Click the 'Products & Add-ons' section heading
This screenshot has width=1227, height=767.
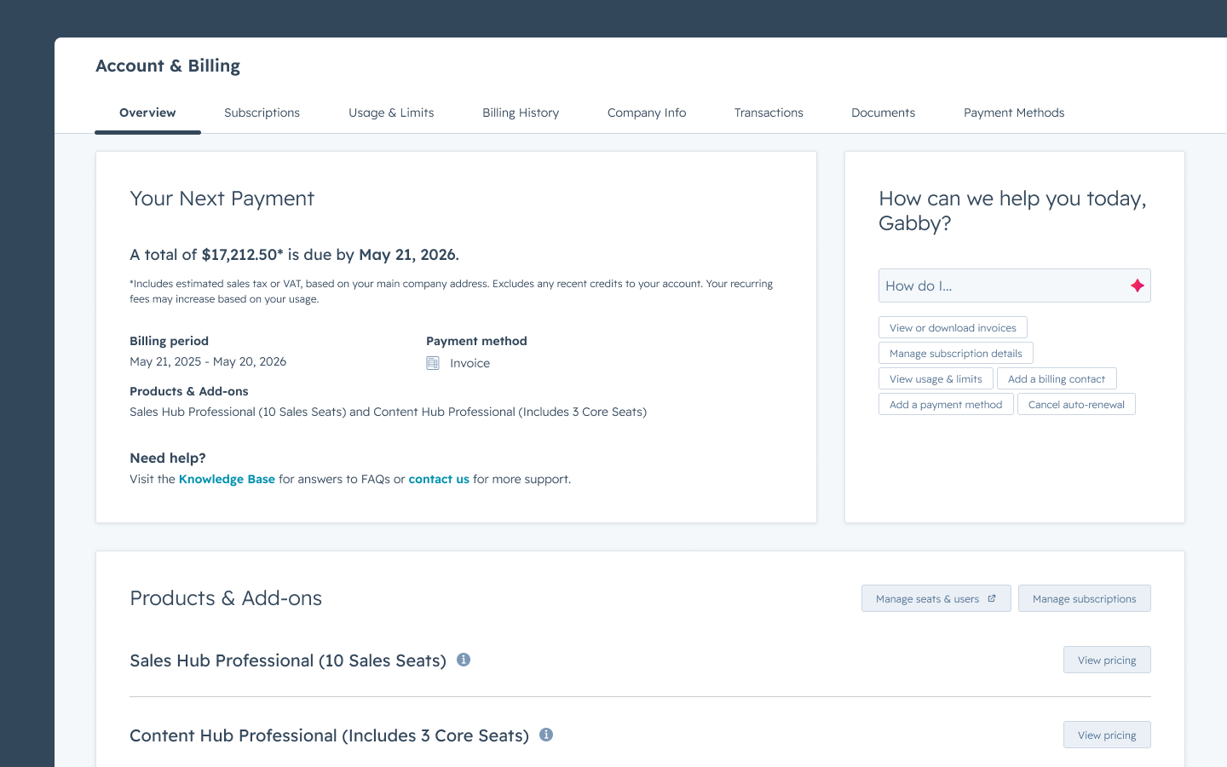(226, 598)
